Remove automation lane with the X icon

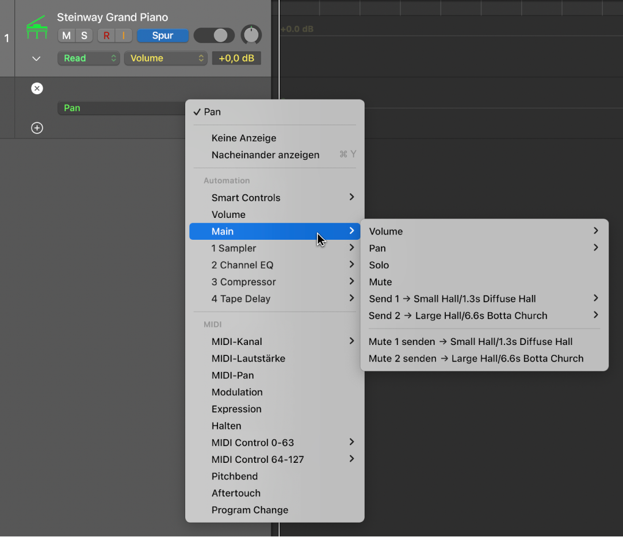pyautogui.click(x=37, y=89)
